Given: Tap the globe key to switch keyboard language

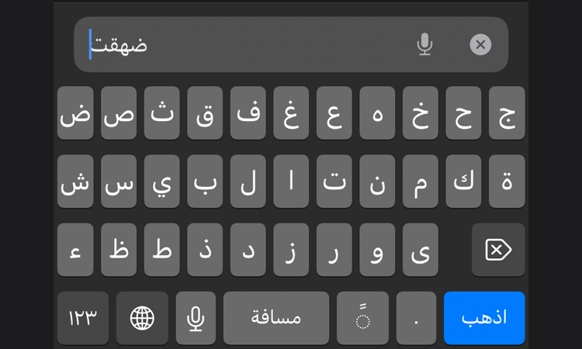Looking at the screenshot, I should [142, 318].
